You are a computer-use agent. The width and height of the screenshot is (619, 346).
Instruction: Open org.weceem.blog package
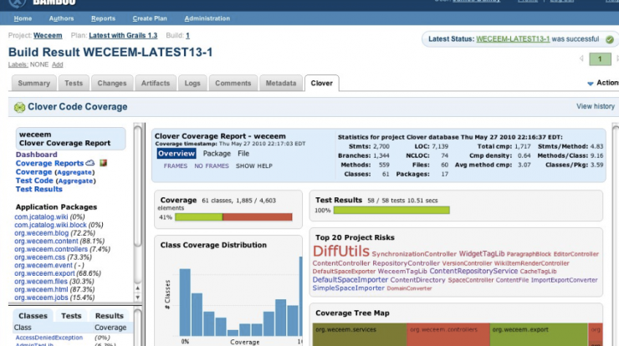click(42, 233)
